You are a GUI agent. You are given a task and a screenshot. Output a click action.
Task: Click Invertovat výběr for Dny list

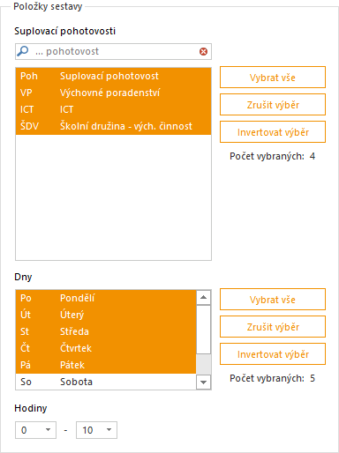pos(273,354)
